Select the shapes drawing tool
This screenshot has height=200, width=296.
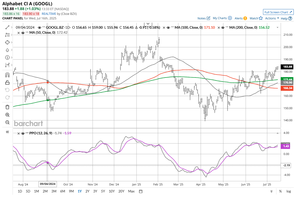7,43
